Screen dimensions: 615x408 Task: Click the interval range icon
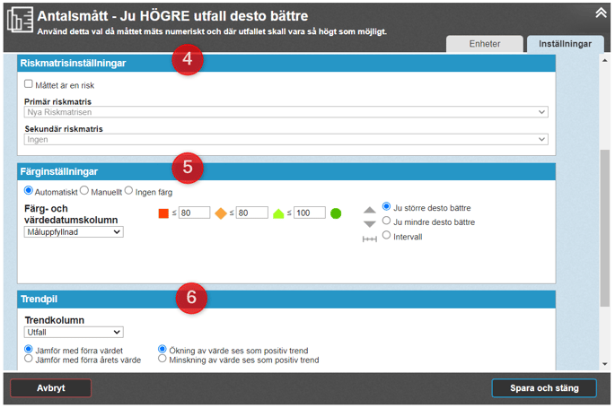(x=369, y=238)
